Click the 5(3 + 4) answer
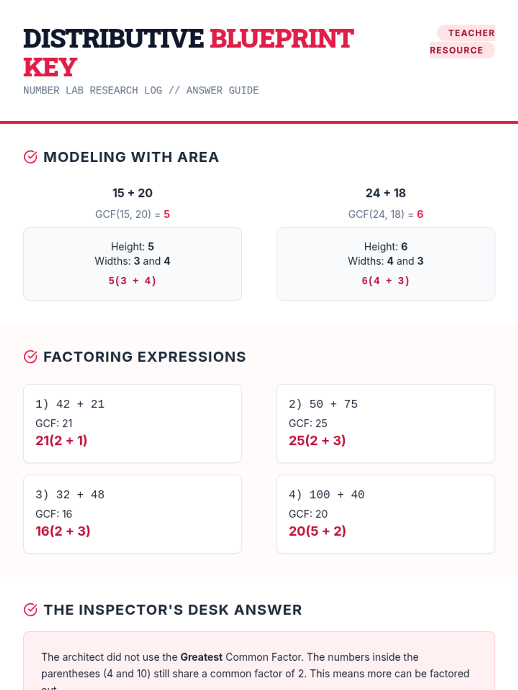 pos(132,281)
